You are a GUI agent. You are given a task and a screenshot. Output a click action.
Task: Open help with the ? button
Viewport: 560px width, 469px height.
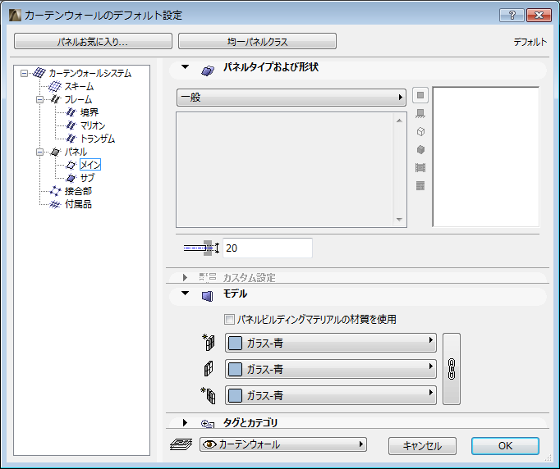[512, 16]
